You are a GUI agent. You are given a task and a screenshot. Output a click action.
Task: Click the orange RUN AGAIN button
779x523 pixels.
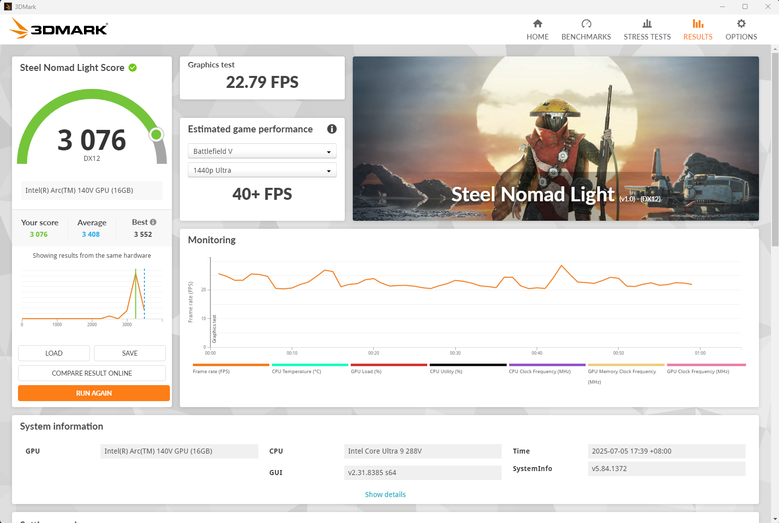[94, 393]
